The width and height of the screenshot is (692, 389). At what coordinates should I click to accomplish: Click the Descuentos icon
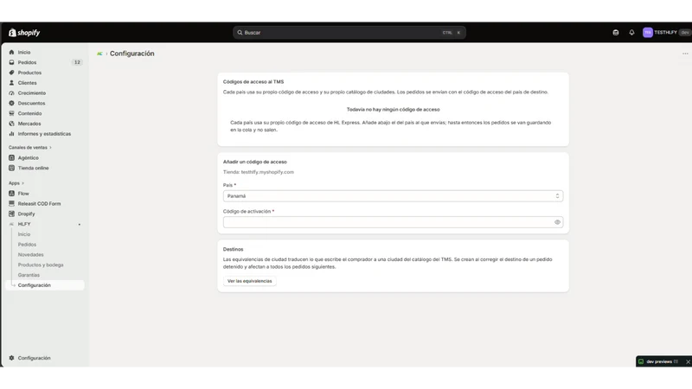(x=11, y=103)
